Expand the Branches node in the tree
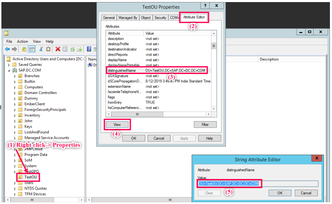Image resolution: width=332 pixels, height=204 pixels. (x=15, y=76)
